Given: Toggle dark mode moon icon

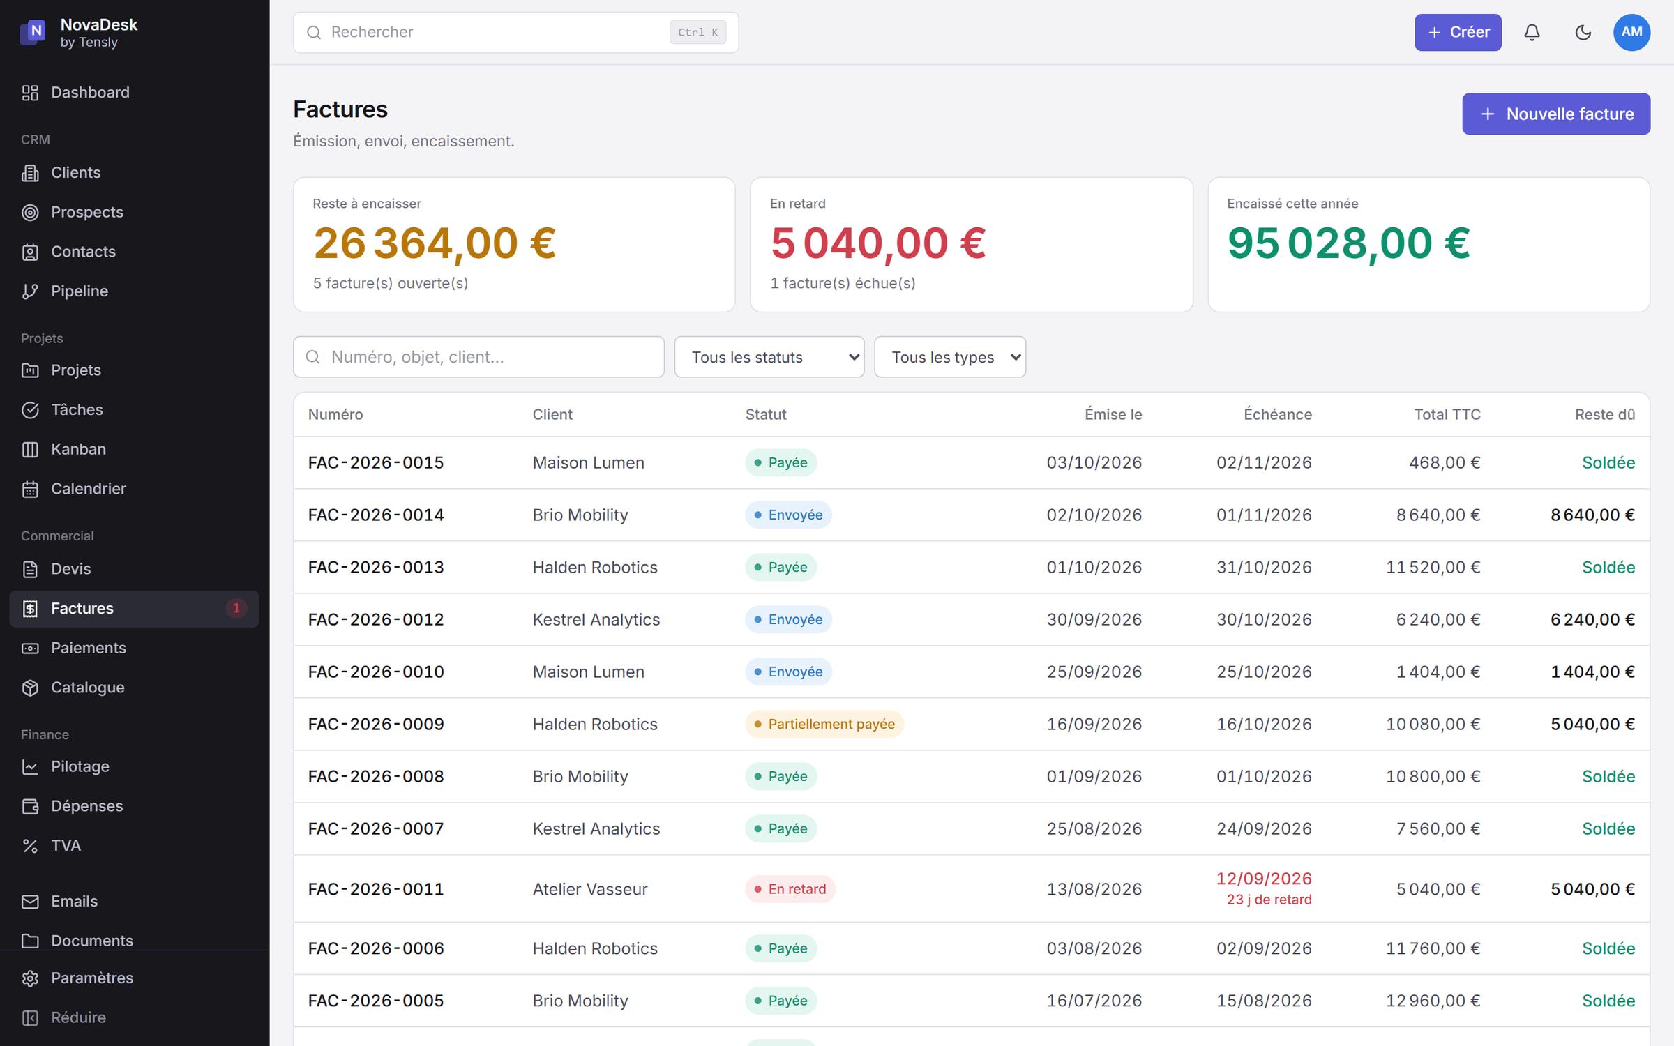Looking at the screenshot, I should click(1583, 32).
